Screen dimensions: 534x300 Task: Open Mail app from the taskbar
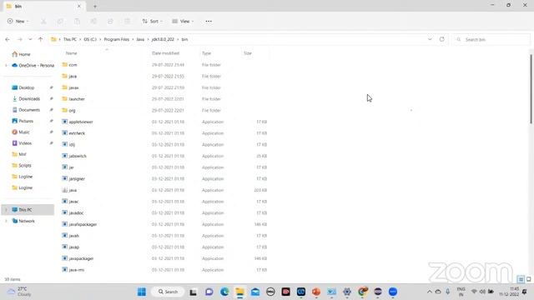pos(255,292)
